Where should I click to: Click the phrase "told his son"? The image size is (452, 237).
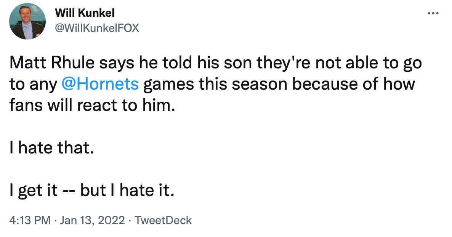pos(202,63)
